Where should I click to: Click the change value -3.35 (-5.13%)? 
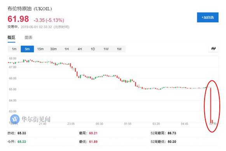point(49,20)
